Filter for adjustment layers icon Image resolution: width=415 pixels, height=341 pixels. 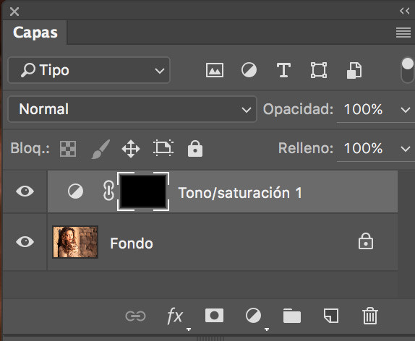pos(249,70)
